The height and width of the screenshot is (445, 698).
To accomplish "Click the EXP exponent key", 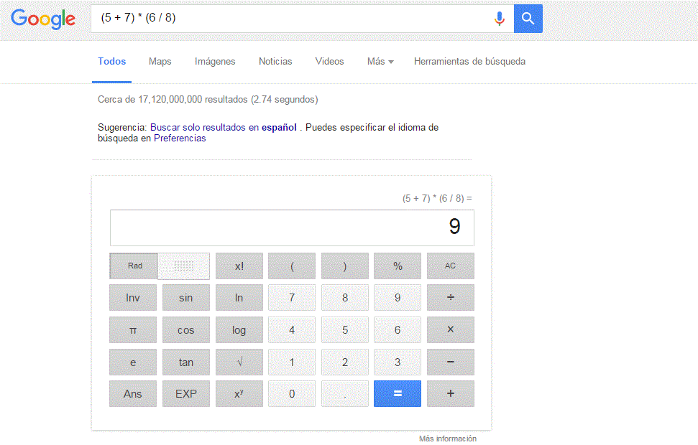I will tap(185, 393).
